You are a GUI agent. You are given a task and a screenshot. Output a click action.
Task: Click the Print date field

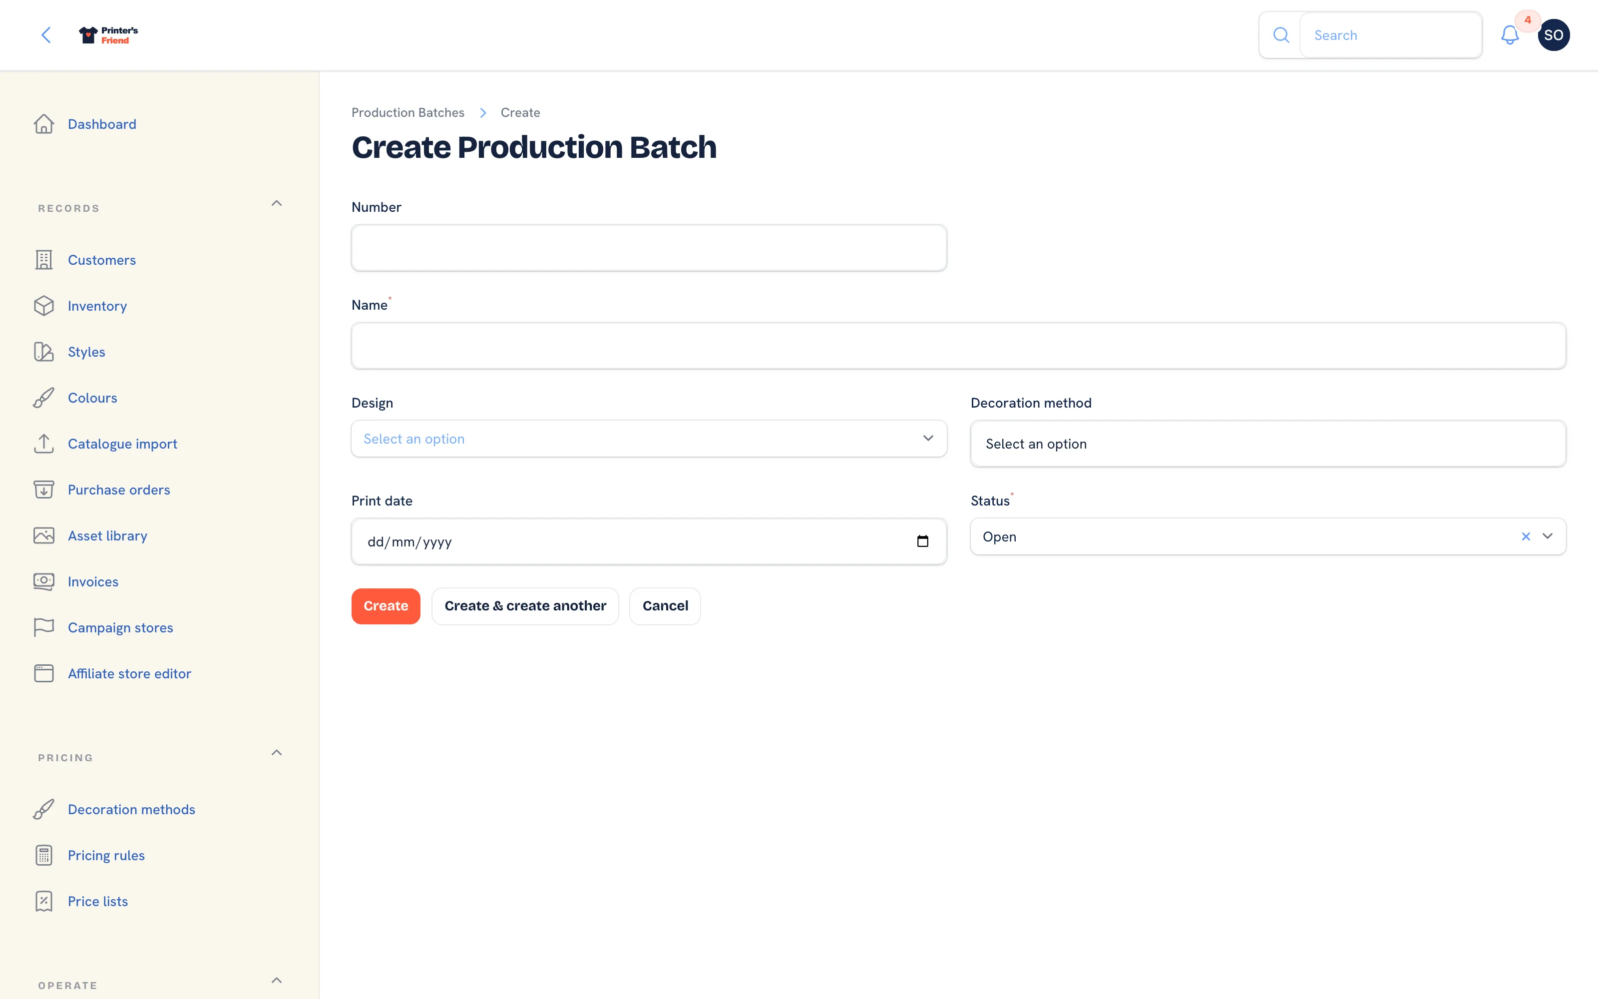tap(649, 542)
